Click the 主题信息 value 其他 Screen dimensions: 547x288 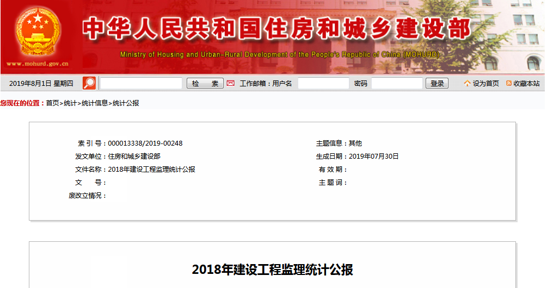click(355, 143)
